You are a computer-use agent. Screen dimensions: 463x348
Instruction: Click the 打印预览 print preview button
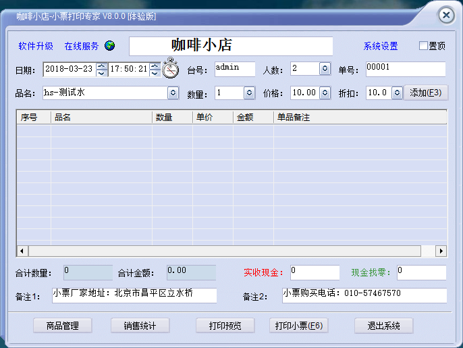(225, 326)
